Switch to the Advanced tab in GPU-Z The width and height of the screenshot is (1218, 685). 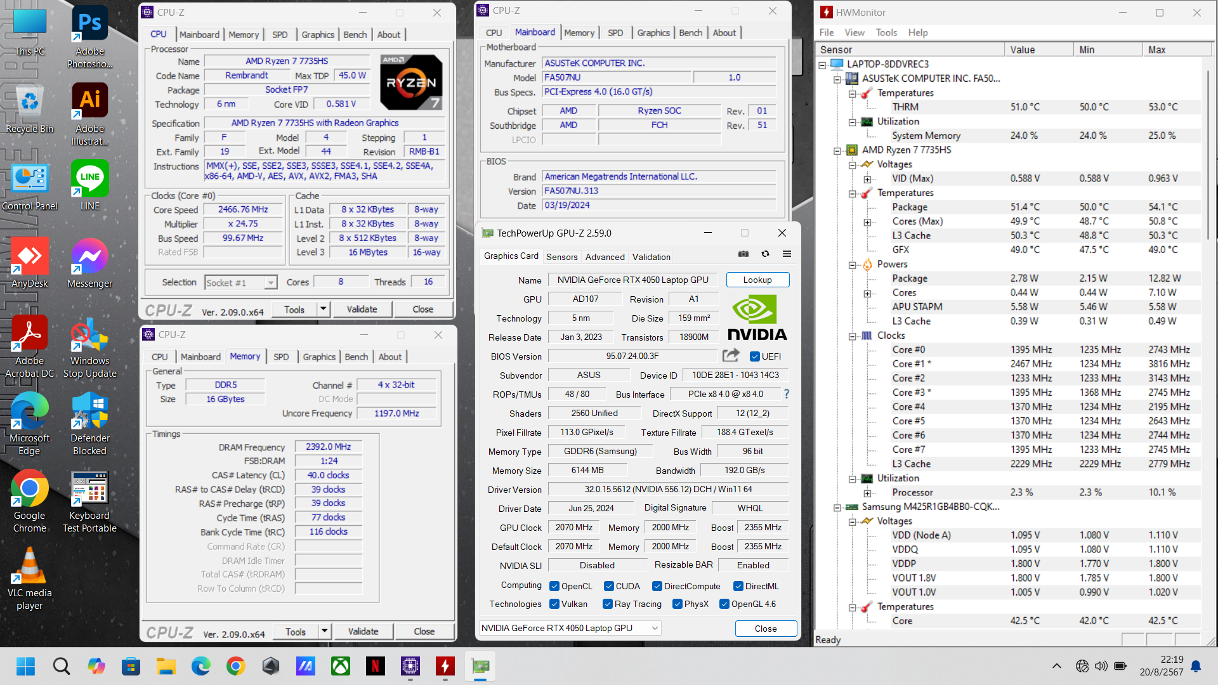605,257
